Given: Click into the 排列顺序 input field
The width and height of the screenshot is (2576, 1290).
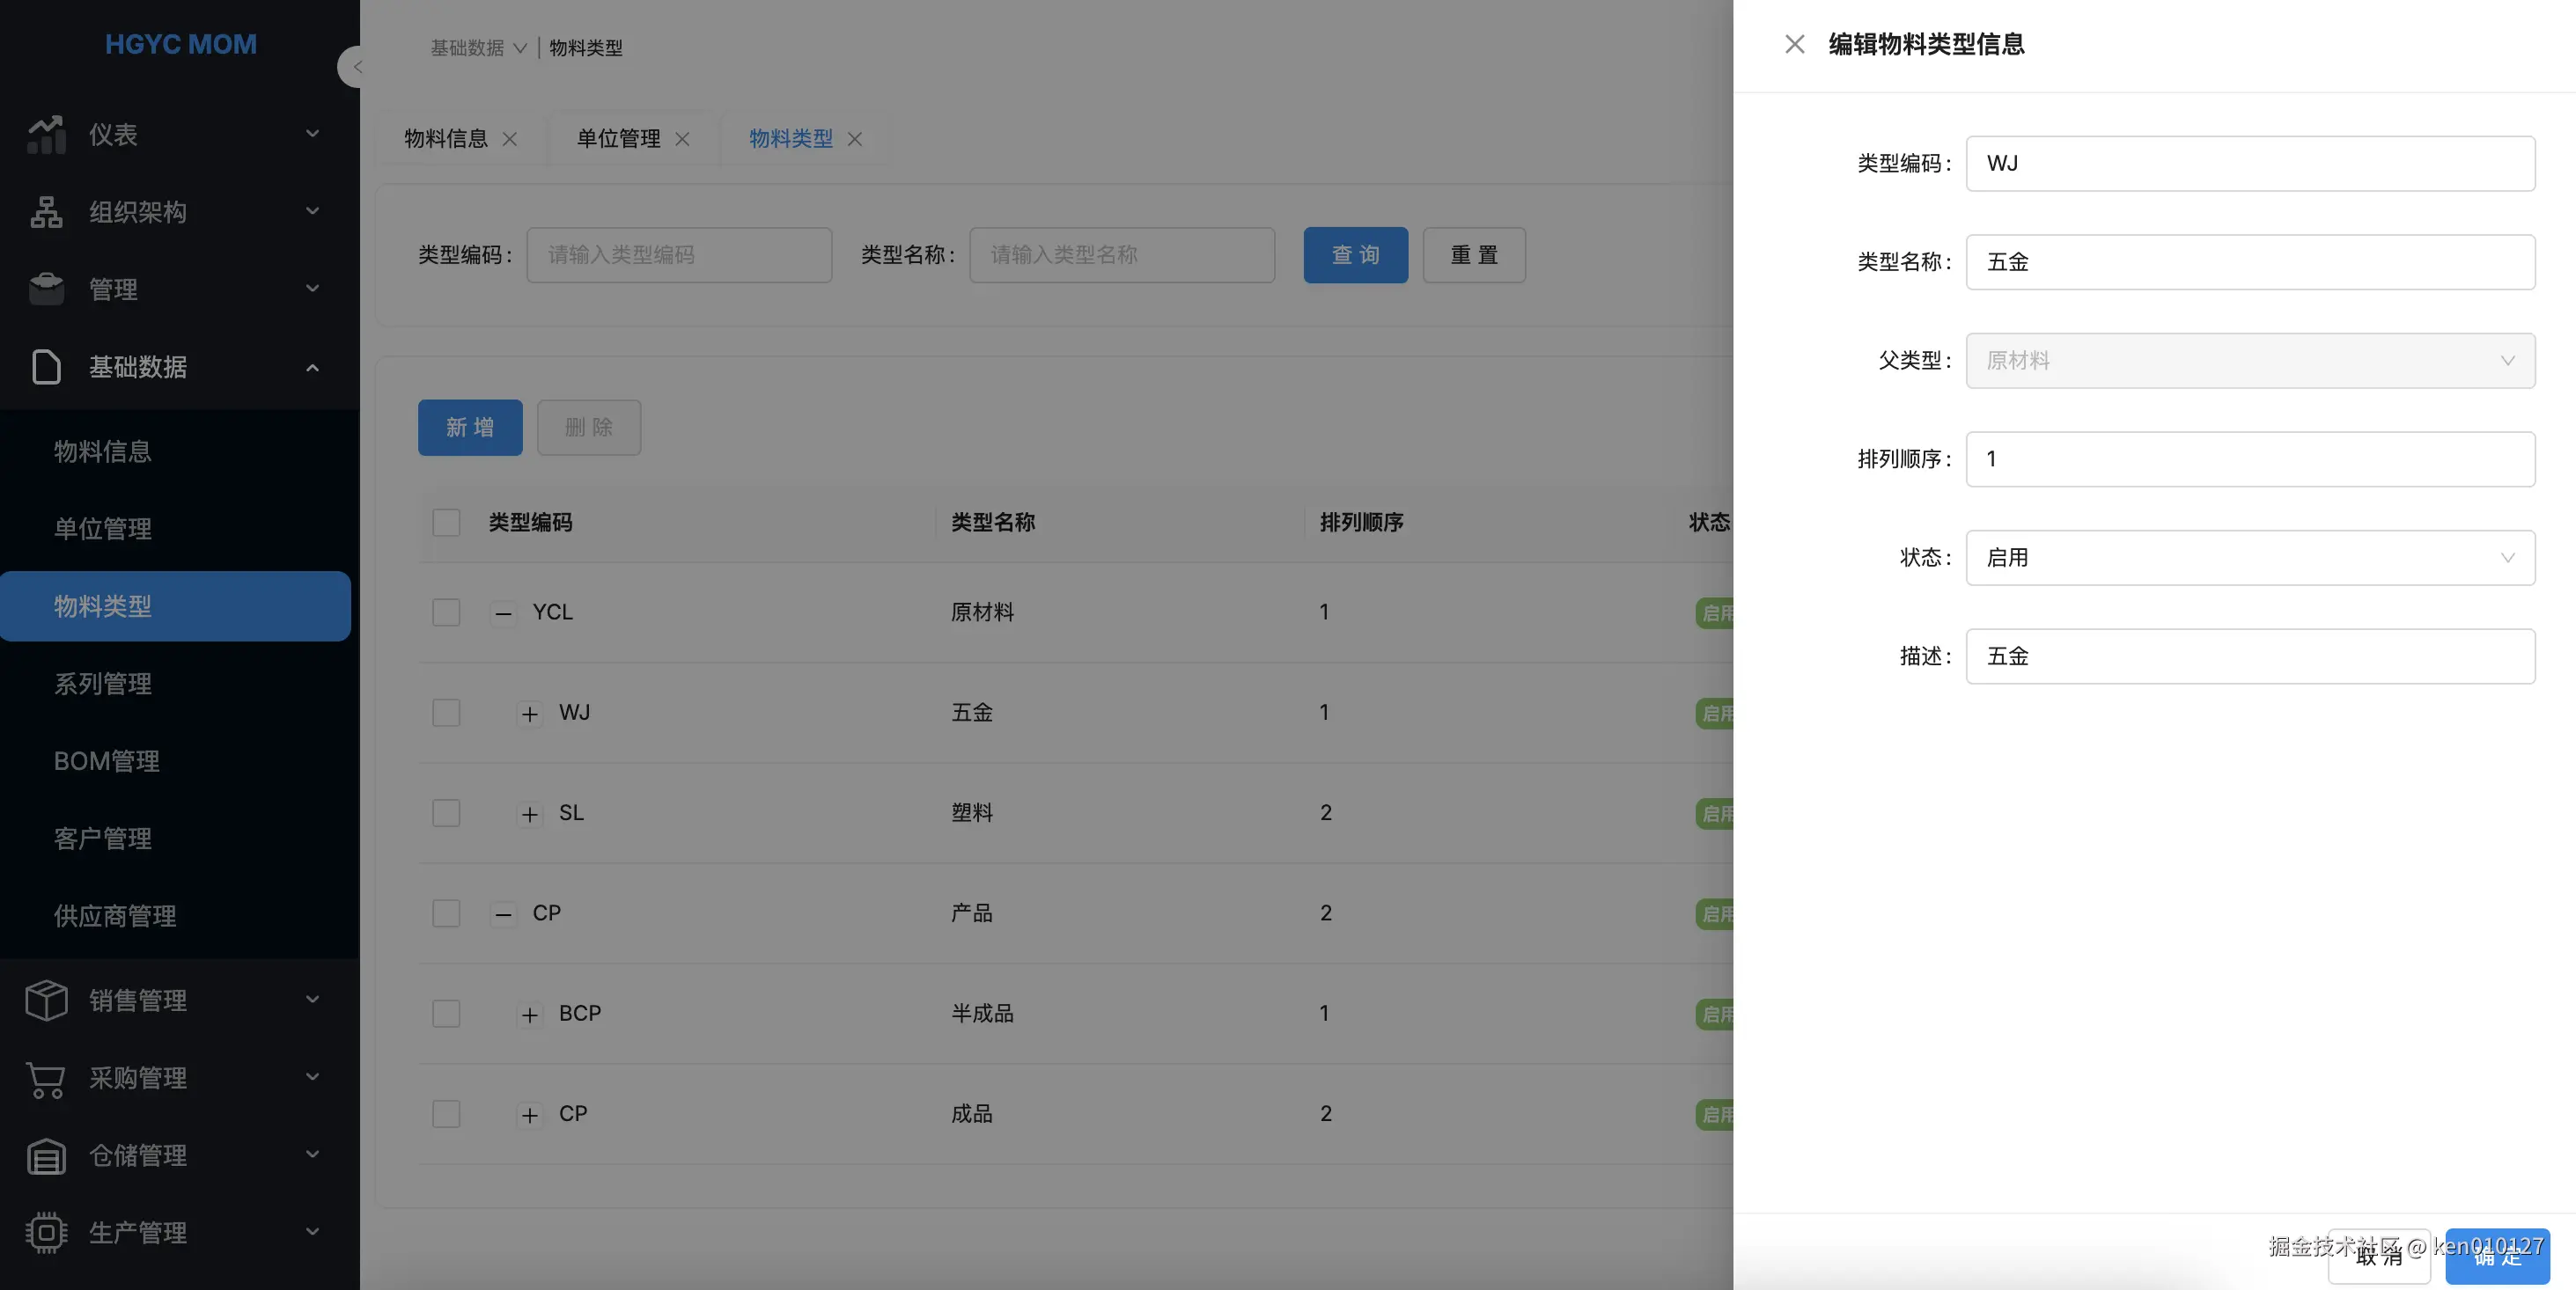Looking at the screenshot, I should [2249, 458].
